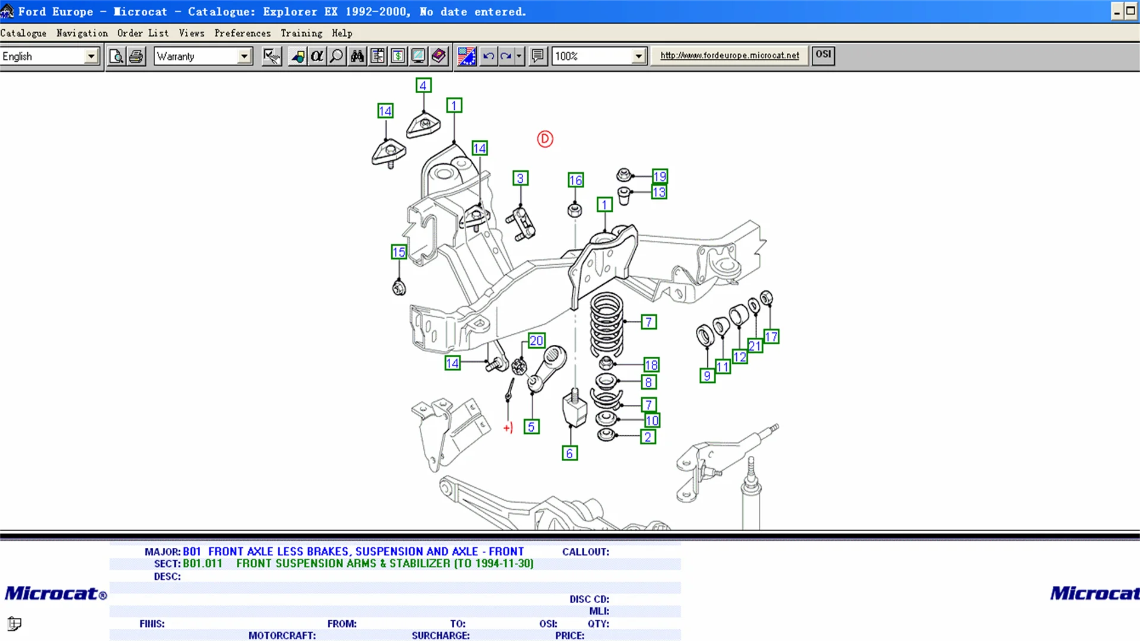
Task: Open the fordeurope.microcat.net link
Action: [729, 55]
